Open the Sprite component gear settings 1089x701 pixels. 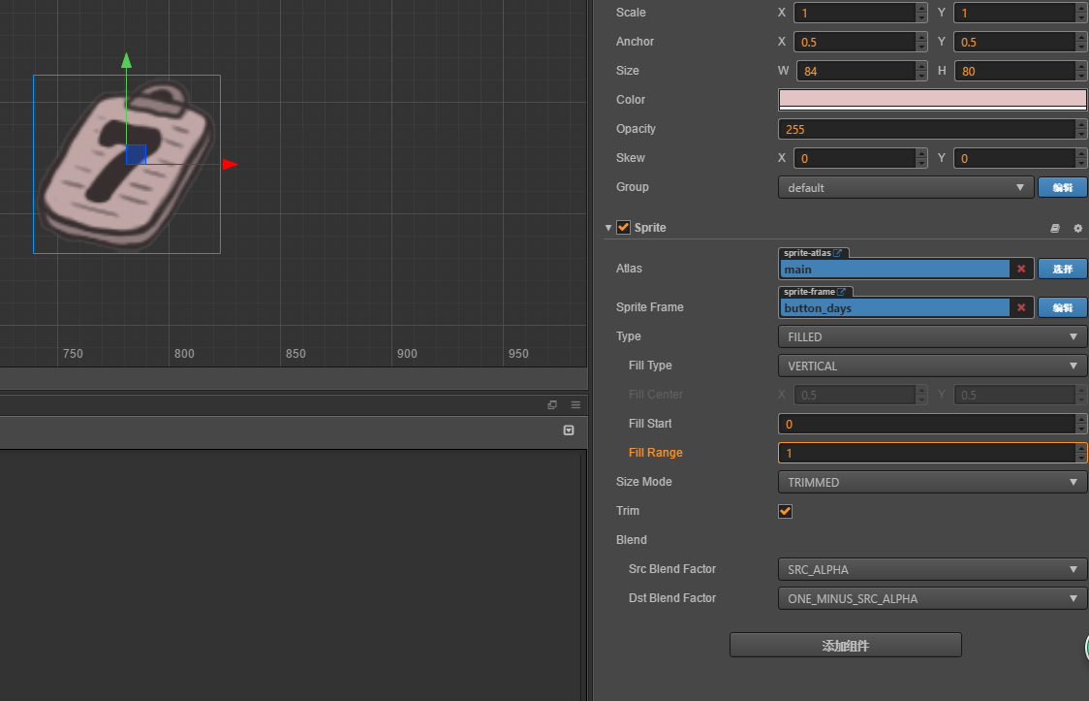click(1077, 228)
